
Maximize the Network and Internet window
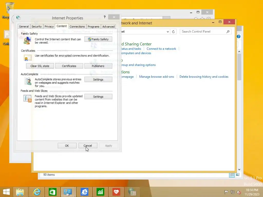[x=220, y=22]
